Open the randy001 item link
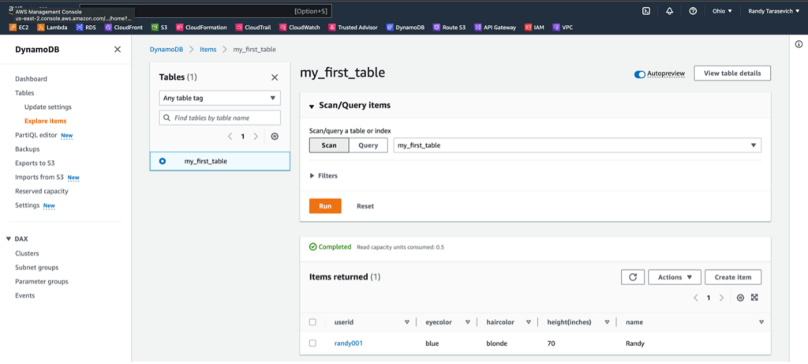The image size is (808, 364). point(348,343)
